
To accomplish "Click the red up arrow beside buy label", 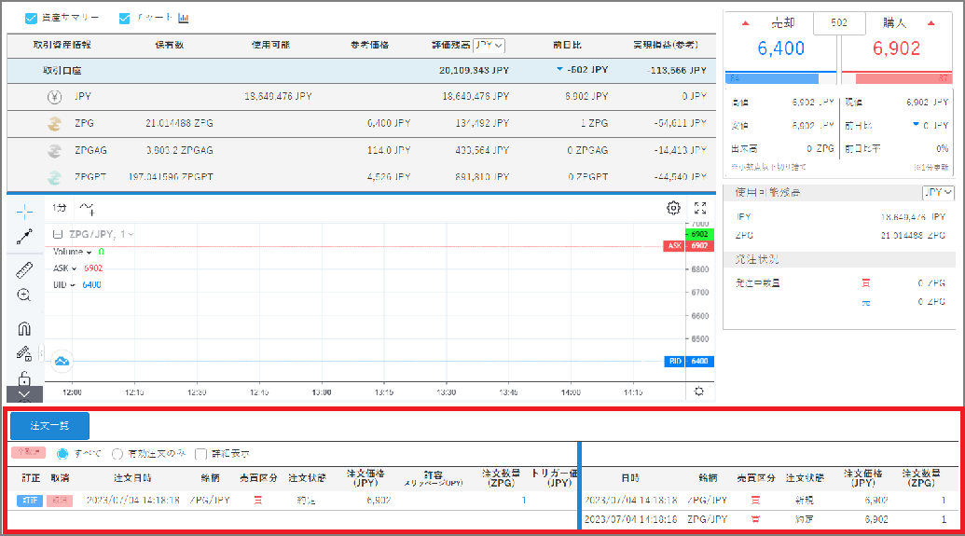I will tap(931, 23).
